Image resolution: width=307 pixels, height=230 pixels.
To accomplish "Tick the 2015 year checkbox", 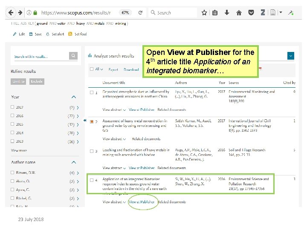I will pos(12,124).
